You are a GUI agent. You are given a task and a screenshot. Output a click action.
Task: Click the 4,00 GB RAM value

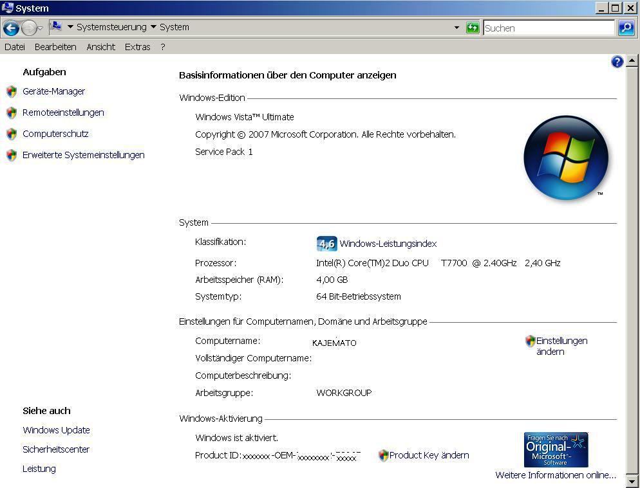pyautogui.click(x=332, y=280)
